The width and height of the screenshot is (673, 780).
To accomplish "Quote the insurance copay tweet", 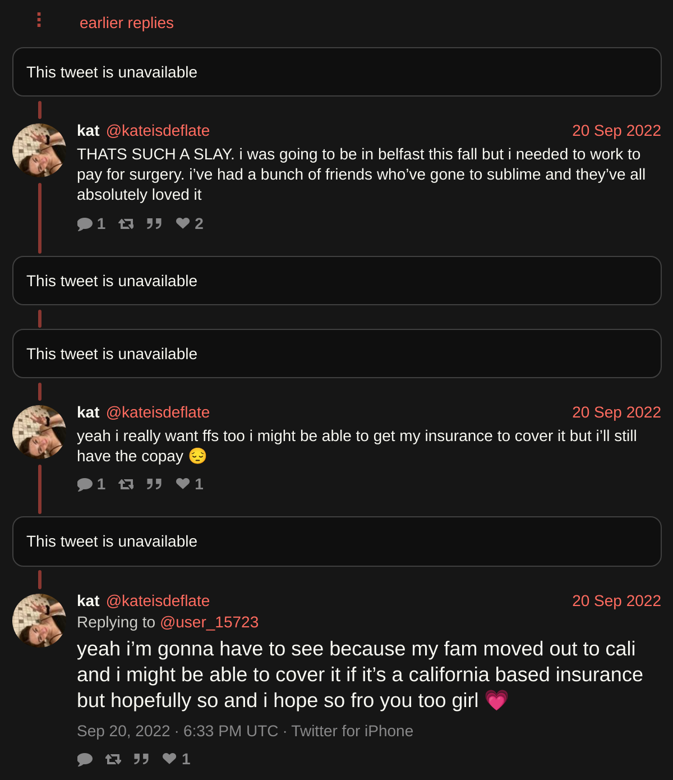I will (154, 484).
